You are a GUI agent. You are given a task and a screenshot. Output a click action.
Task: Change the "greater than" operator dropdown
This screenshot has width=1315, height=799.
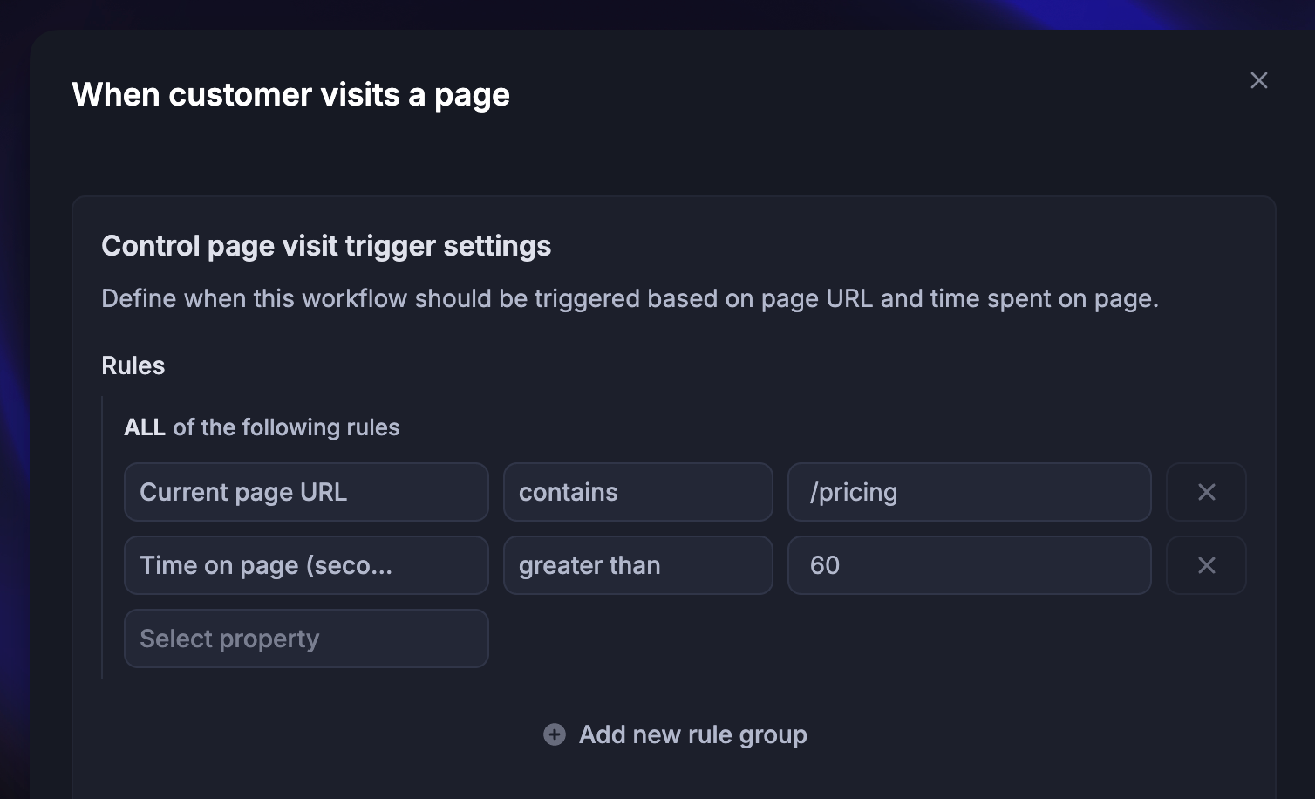pos(637,565)
